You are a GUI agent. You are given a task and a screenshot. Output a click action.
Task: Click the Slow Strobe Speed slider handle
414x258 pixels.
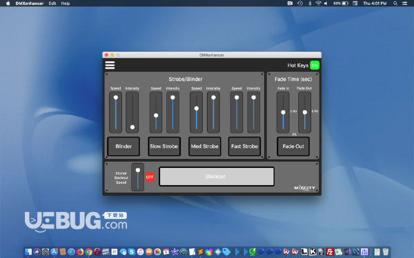coord(156,116)
